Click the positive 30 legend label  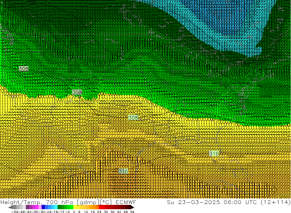pyautogui.click(x=106, y=212)
